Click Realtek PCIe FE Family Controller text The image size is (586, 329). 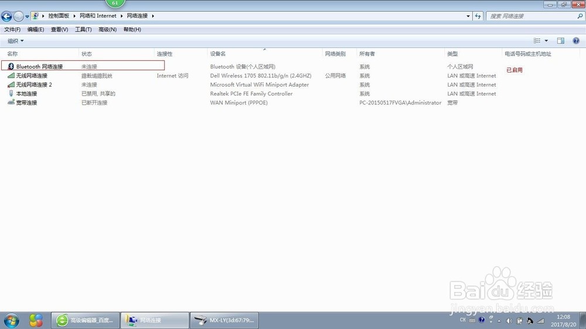tap(251, 94)
